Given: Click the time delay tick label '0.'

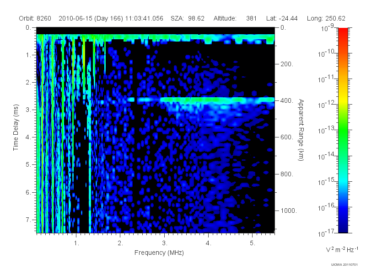Looking at the screenshot, I should pyautogui.click(x=28, y=28).
